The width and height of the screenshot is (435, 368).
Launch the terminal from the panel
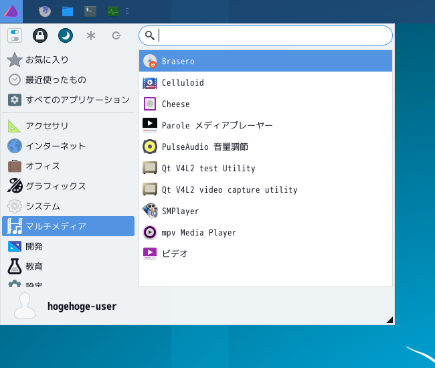90,11
